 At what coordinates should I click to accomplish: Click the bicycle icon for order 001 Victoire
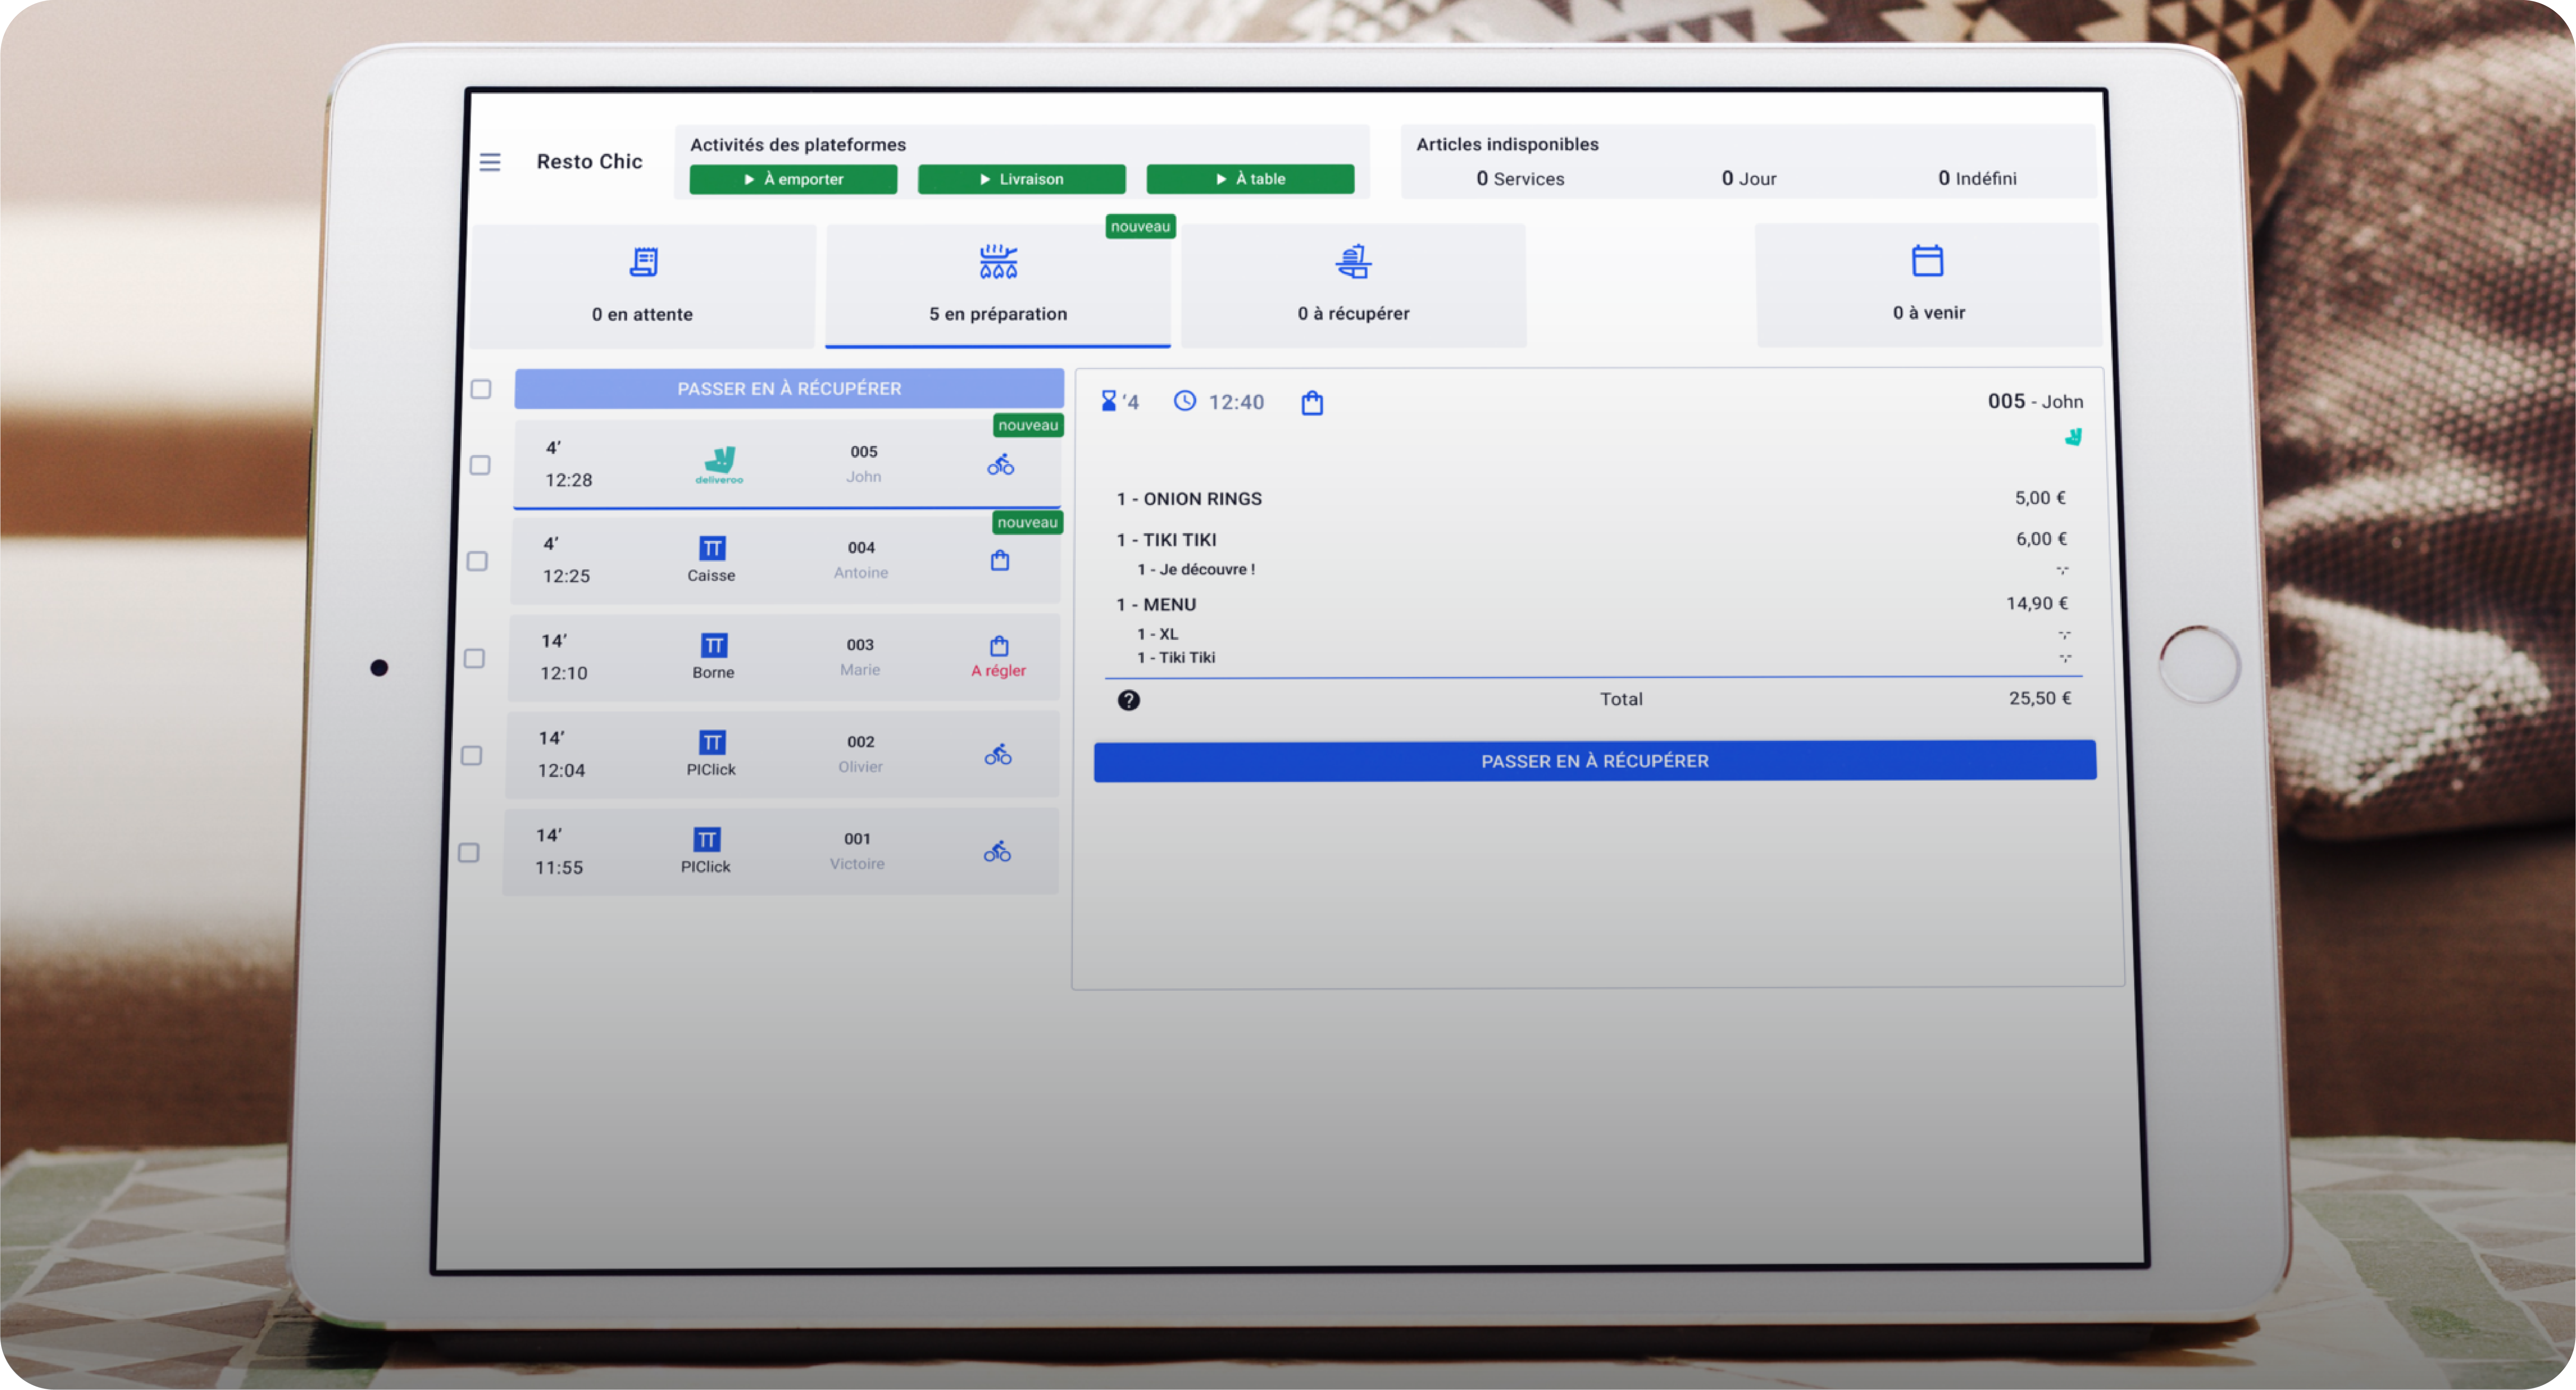[x=997, y=851]
